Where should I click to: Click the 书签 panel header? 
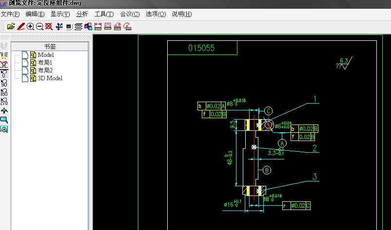[50, 47]
